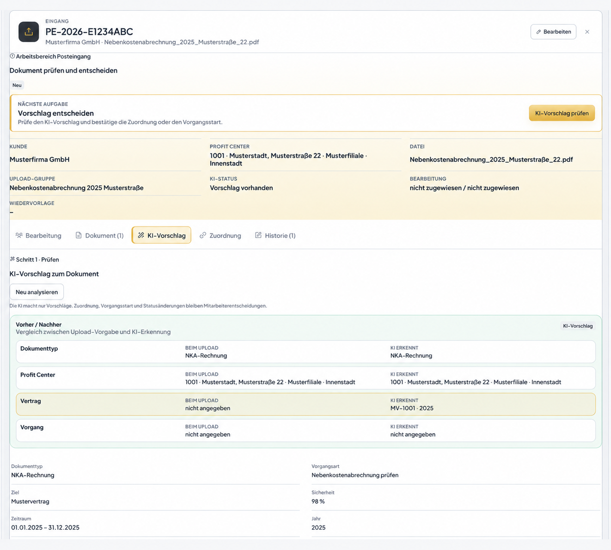Click the info icon beside Arbeitsbereich Posteingang

tap(12, 56)
